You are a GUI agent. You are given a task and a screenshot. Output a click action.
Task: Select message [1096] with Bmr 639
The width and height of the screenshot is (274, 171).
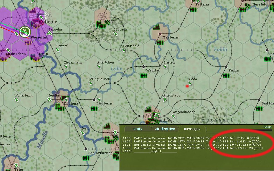pyautogui.click(x=192, y=148)
